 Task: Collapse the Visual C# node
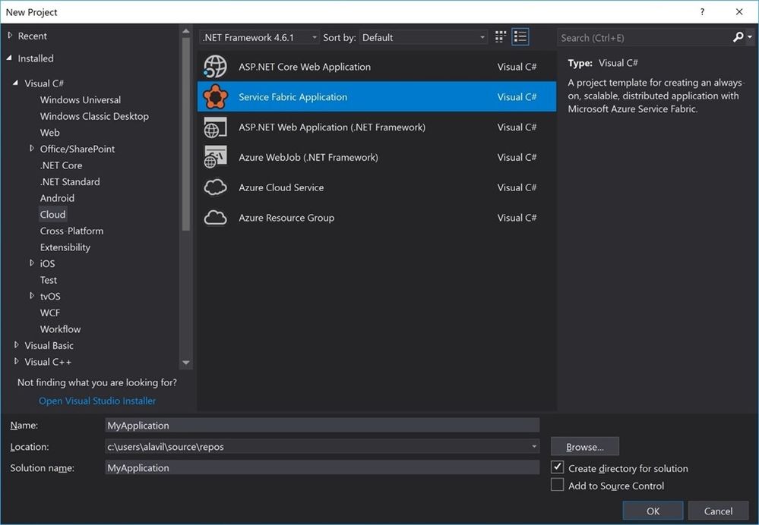click(16, 83)
